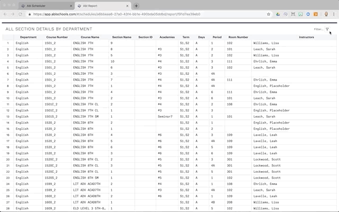
Task: Click the Academies column header
Action: [x=167, y=37]
